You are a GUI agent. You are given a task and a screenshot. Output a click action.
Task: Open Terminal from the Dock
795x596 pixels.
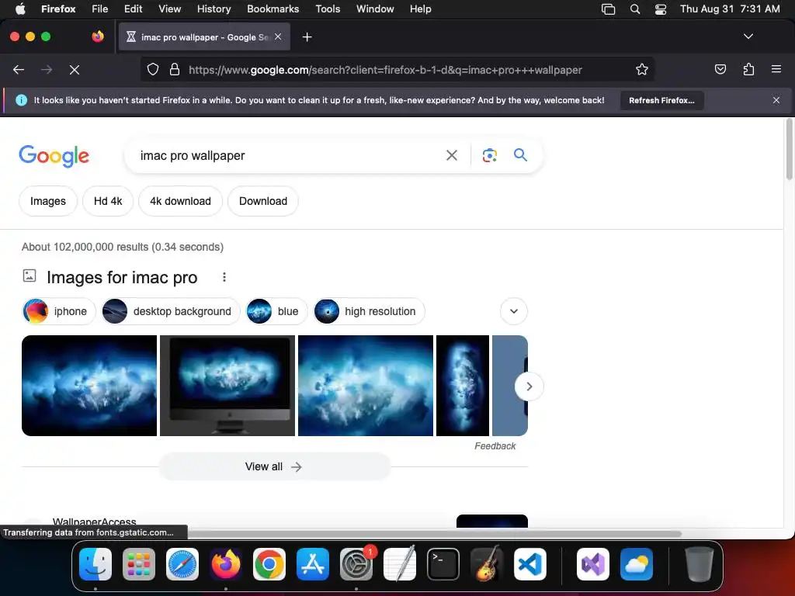443,563
